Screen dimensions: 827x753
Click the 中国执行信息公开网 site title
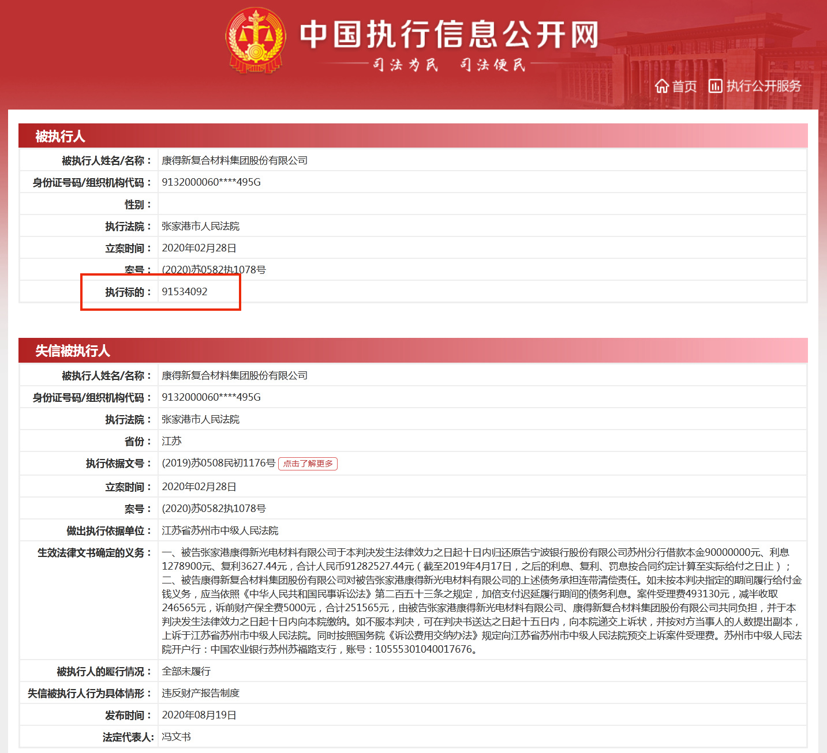(449, 35)
